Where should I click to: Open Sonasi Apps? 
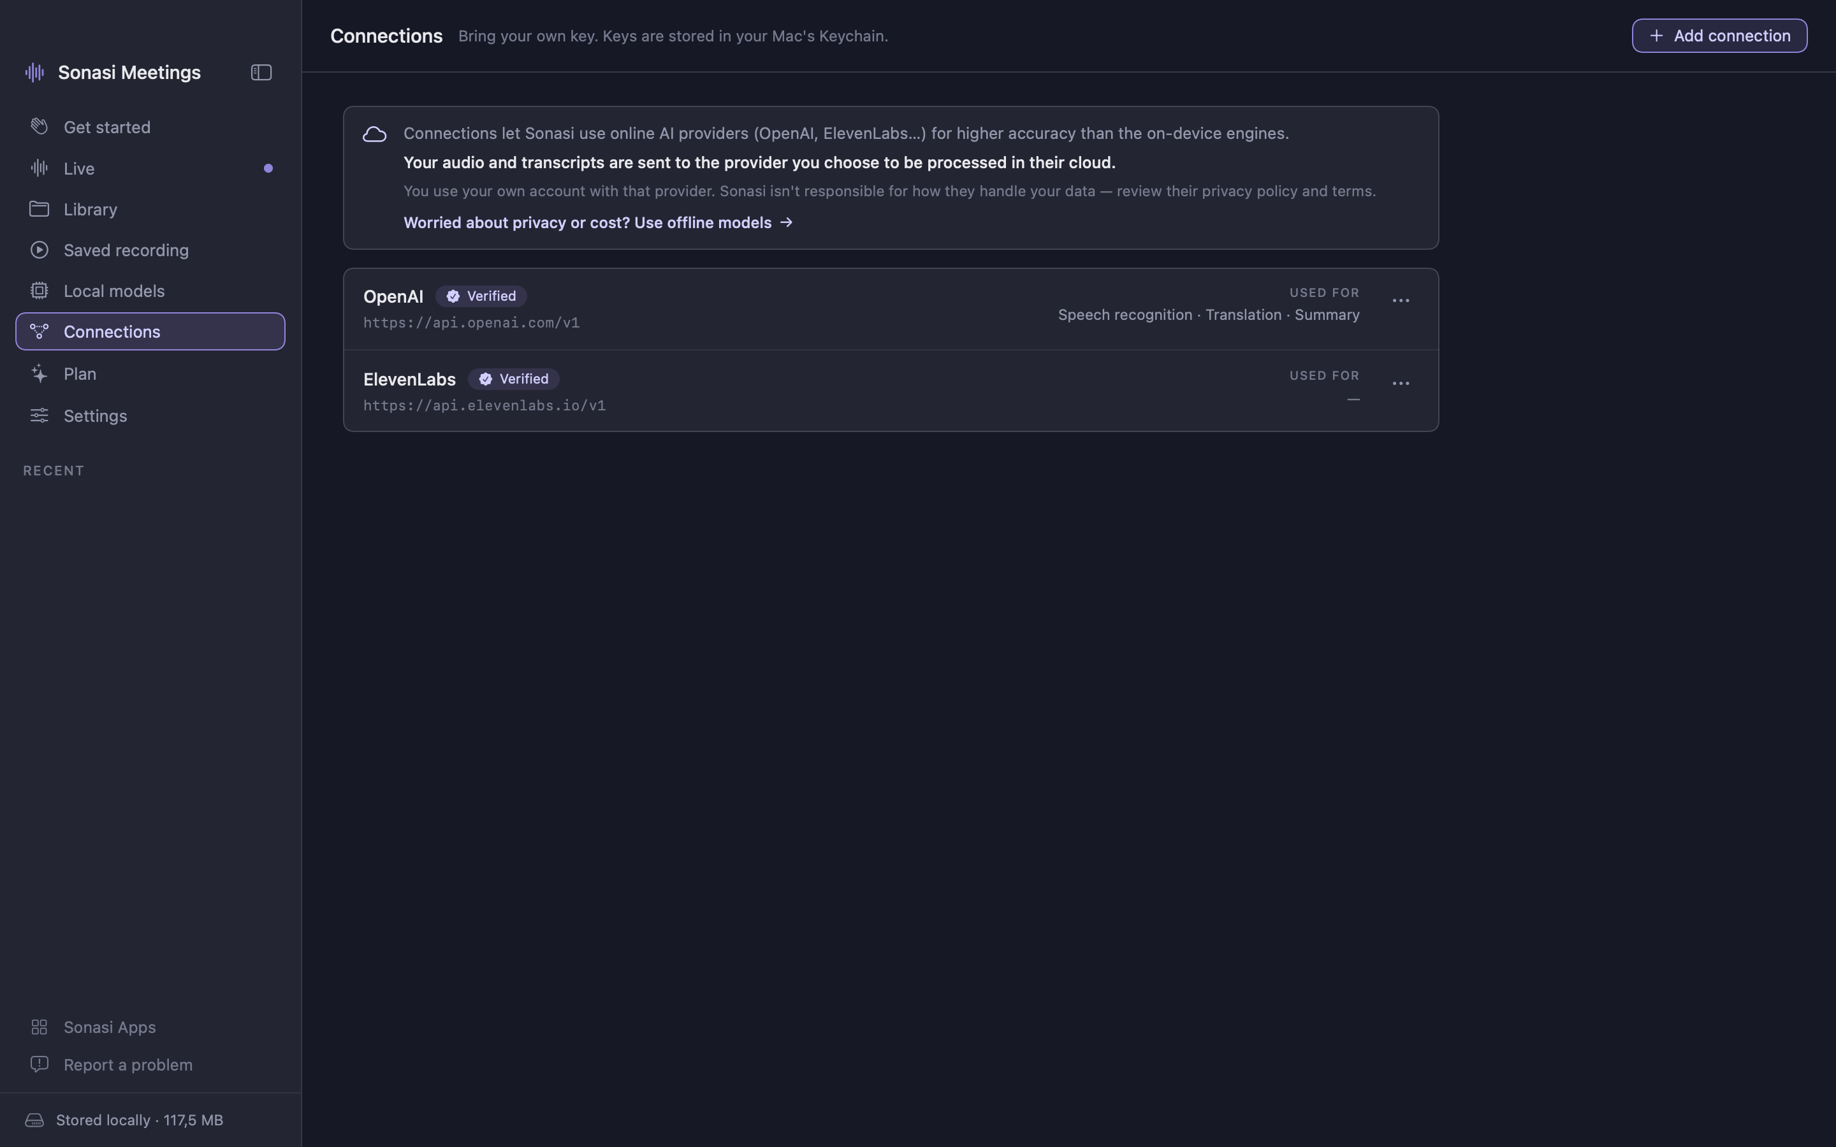pyautogui.click(x=150, y=1027)
